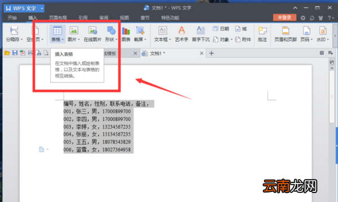Add a Watermark (水印)

coord(323,34)
